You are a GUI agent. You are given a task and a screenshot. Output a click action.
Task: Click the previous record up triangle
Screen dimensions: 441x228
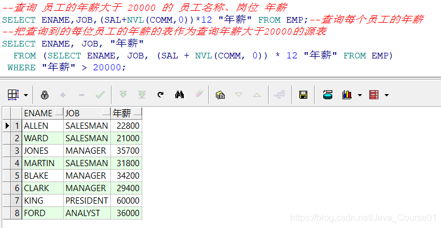click(257, 95)
